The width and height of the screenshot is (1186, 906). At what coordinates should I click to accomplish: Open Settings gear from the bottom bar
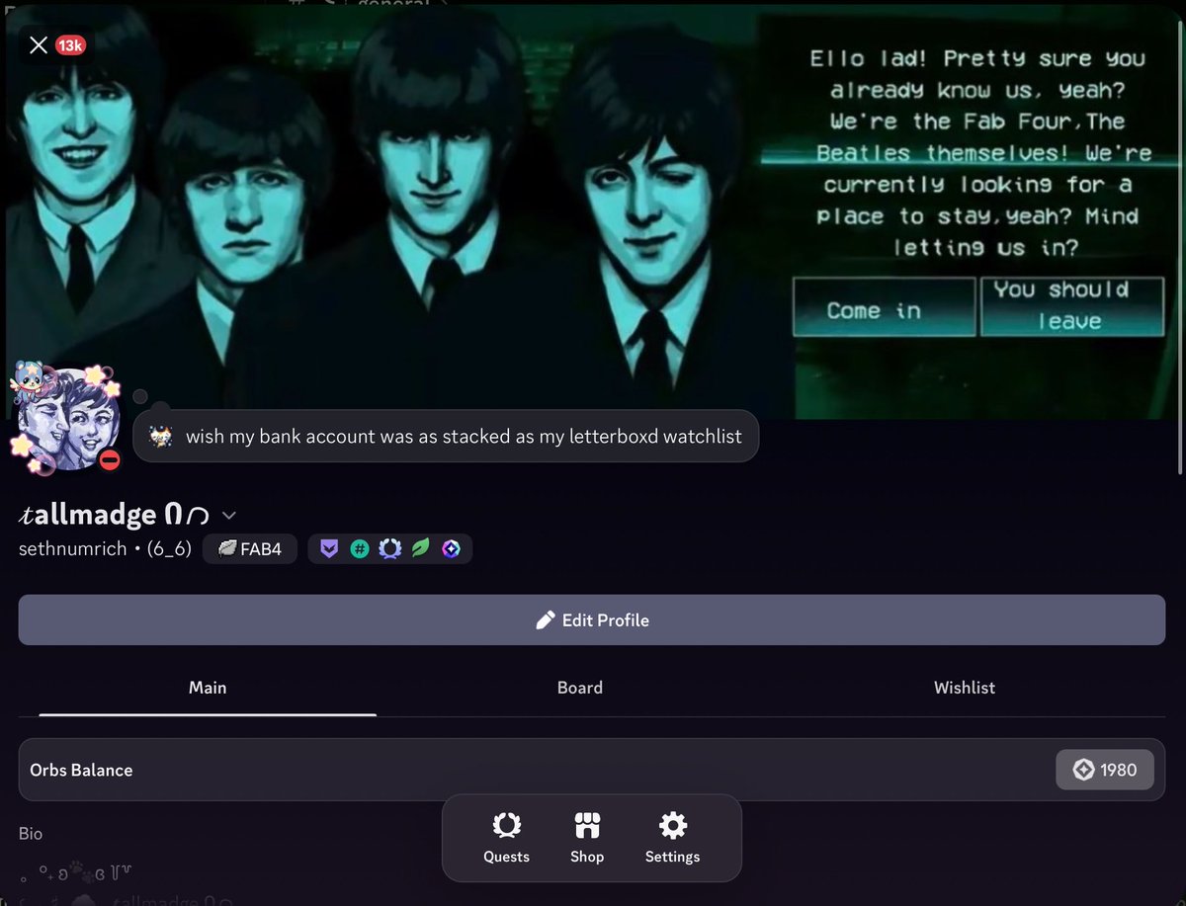tap(672, 838)
